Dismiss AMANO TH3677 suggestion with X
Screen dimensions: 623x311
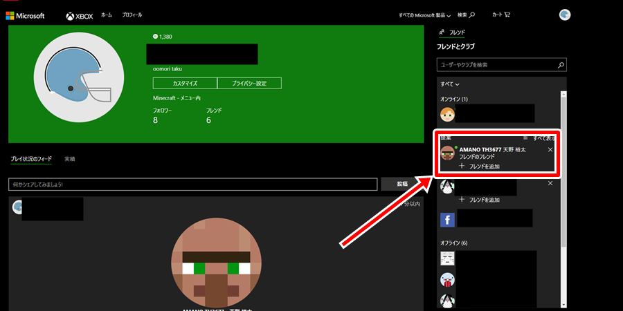[550, 150]
